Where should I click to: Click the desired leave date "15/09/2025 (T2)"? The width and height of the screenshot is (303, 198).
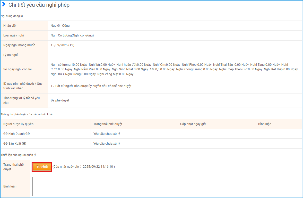[x=63, y=45]
